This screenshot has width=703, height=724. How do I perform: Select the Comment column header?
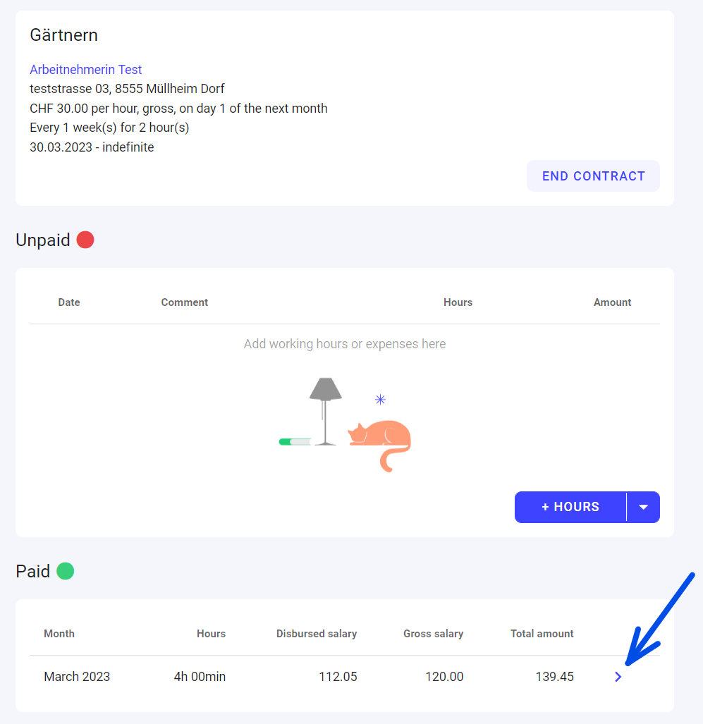click(x=185, y=302)
